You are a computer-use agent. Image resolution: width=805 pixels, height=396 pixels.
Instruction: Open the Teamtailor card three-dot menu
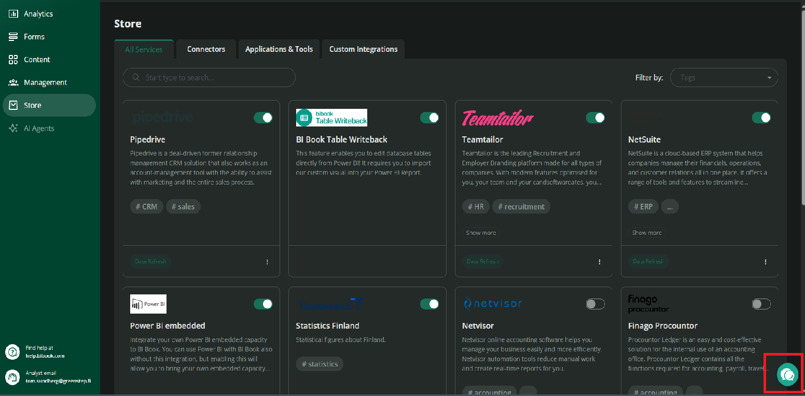coord(599,262)
